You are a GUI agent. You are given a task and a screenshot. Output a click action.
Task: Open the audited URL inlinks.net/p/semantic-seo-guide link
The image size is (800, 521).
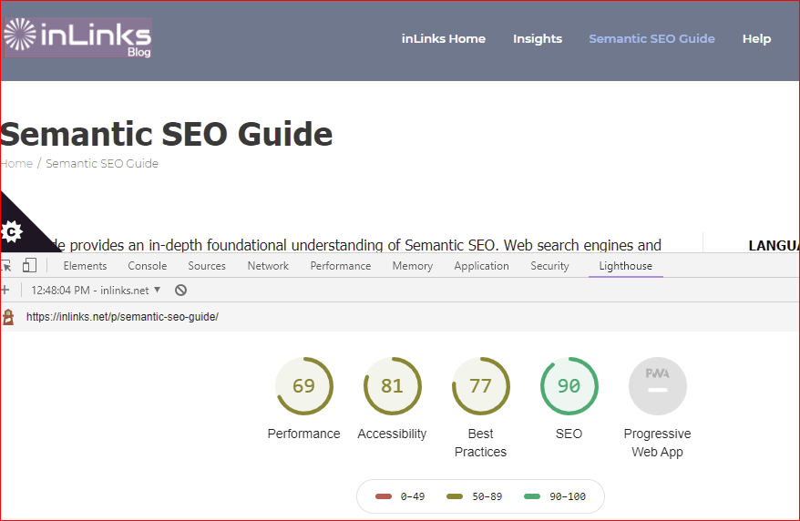[x=122, y=317]
